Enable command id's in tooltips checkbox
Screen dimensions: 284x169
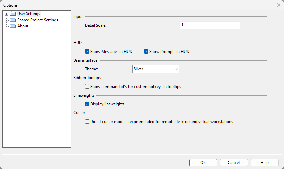coord(87,87)
